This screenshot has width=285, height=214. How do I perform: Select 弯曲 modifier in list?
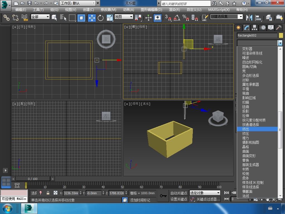click(x=257, y=93)
